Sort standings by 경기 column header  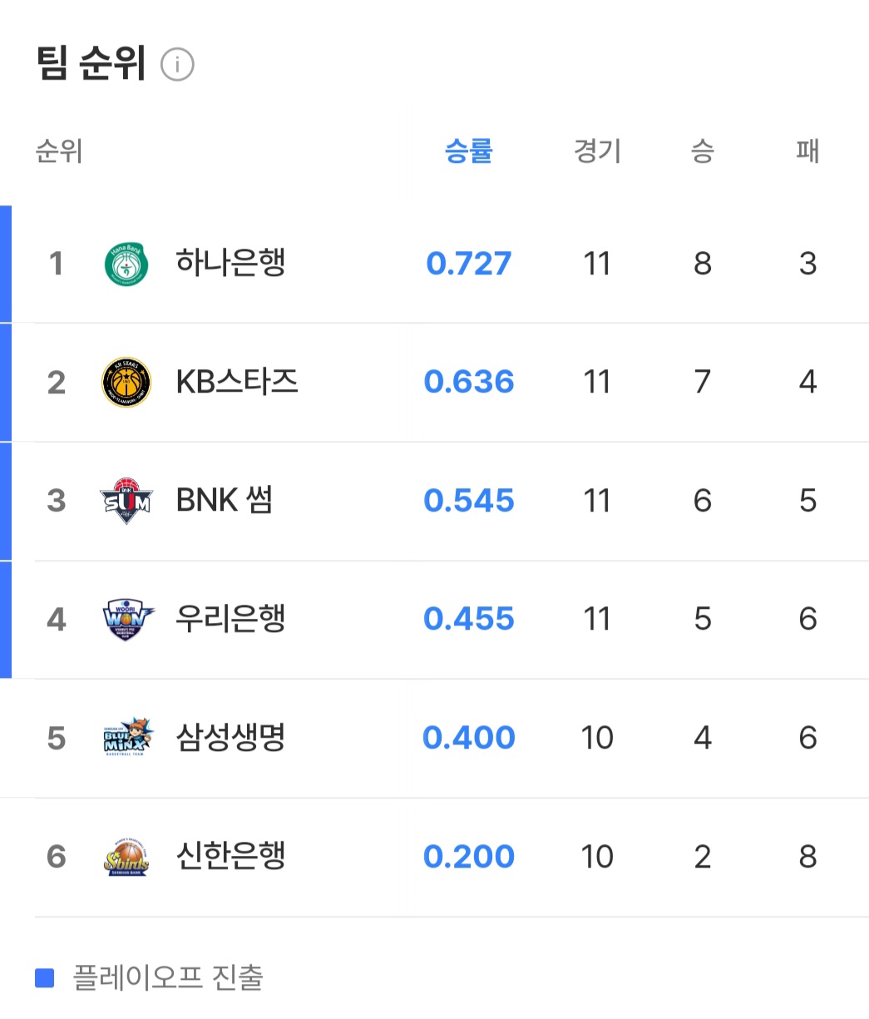click(x=597, y=151)
